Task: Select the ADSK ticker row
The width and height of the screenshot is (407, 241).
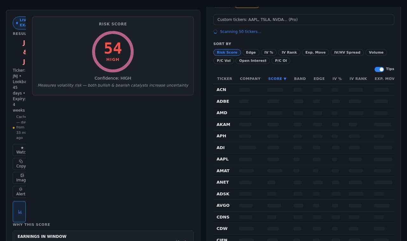Action: [304, 194]
